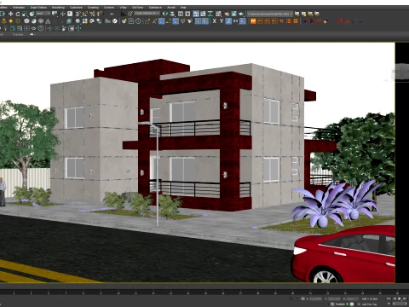This screenshot has height=307, width=409.
Task: Open the Rendering menu
Action: (58, 7)
